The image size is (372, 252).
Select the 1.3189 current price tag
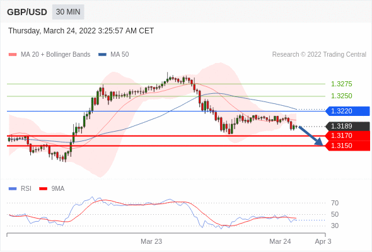pyautogui.click(x=348, y=126)
